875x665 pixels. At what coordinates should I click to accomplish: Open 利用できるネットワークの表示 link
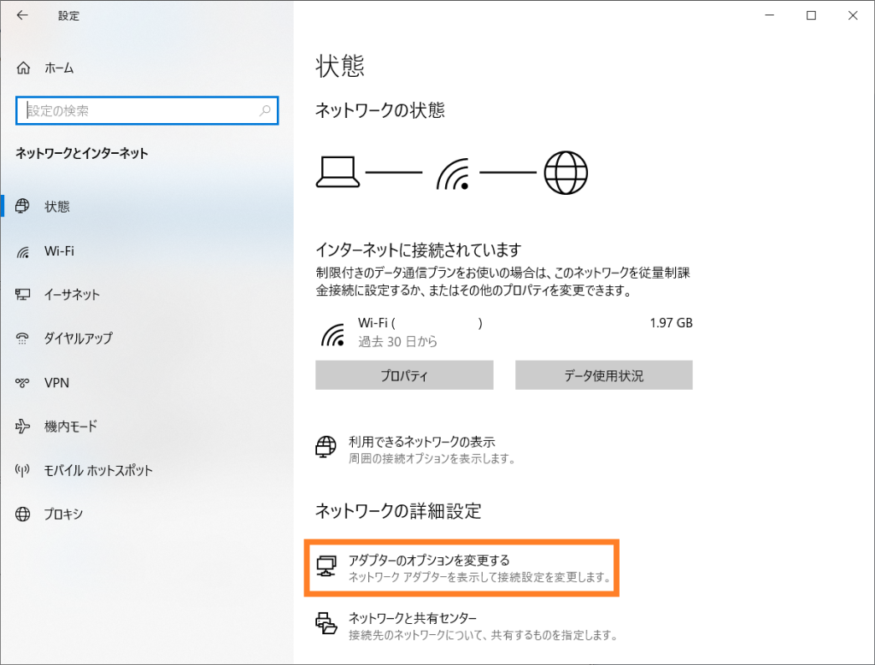point(422,442)
